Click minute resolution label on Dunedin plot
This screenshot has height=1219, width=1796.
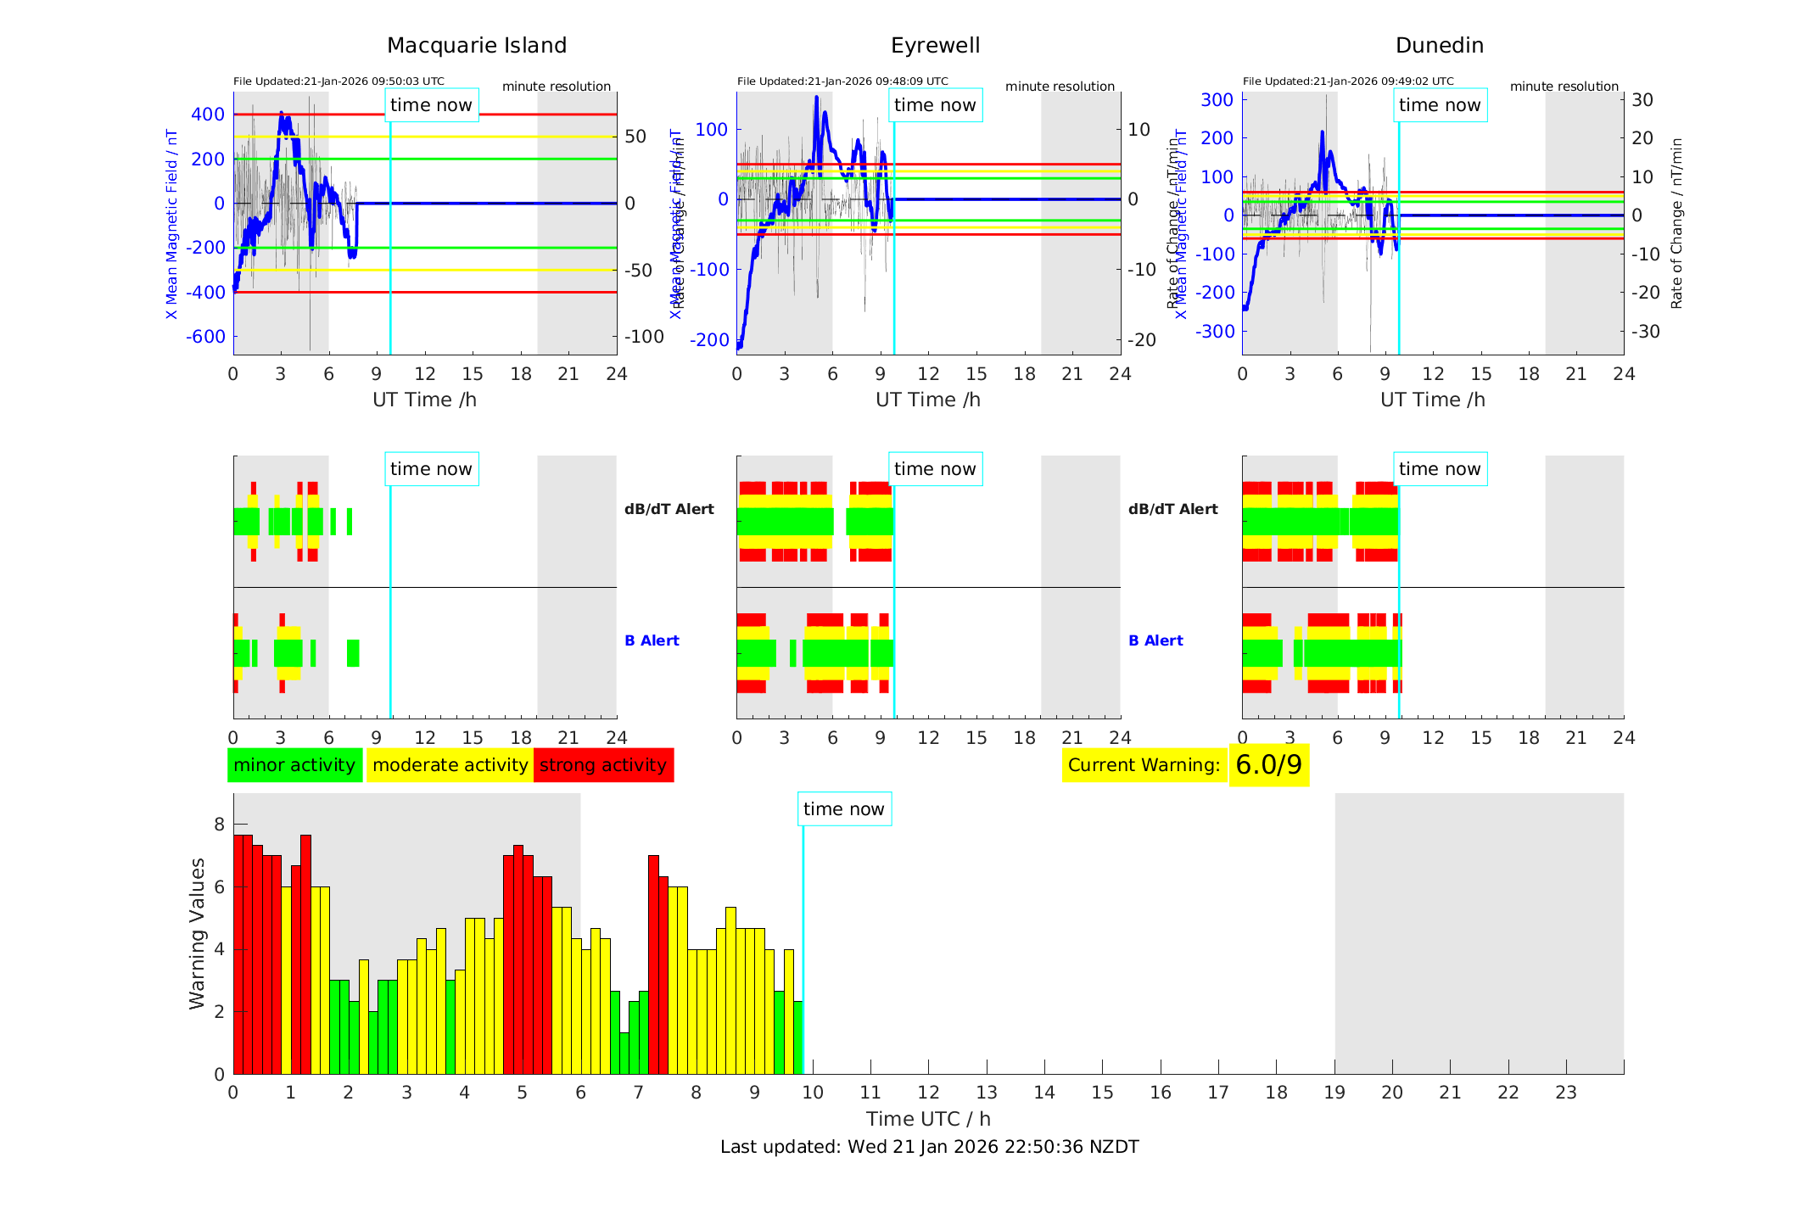(1564, 87)
